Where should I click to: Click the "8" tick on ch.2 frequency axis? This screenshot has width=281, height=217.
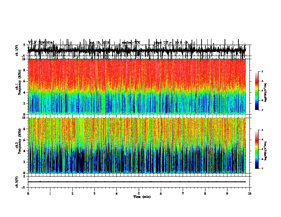tap(24, 129)
